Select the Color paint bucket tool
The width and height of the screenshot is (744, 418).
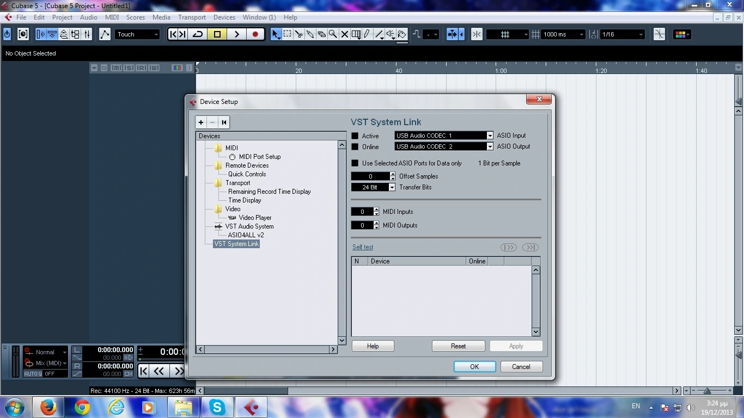pyautogui.click(x=402, y=34)
